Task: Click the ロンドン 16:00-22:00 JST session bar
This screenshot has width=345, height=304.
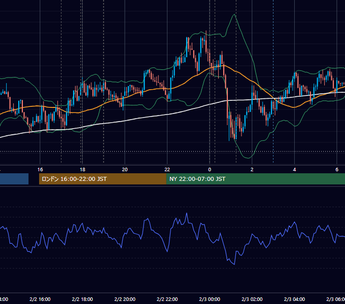Action: (x=102, y=179)
